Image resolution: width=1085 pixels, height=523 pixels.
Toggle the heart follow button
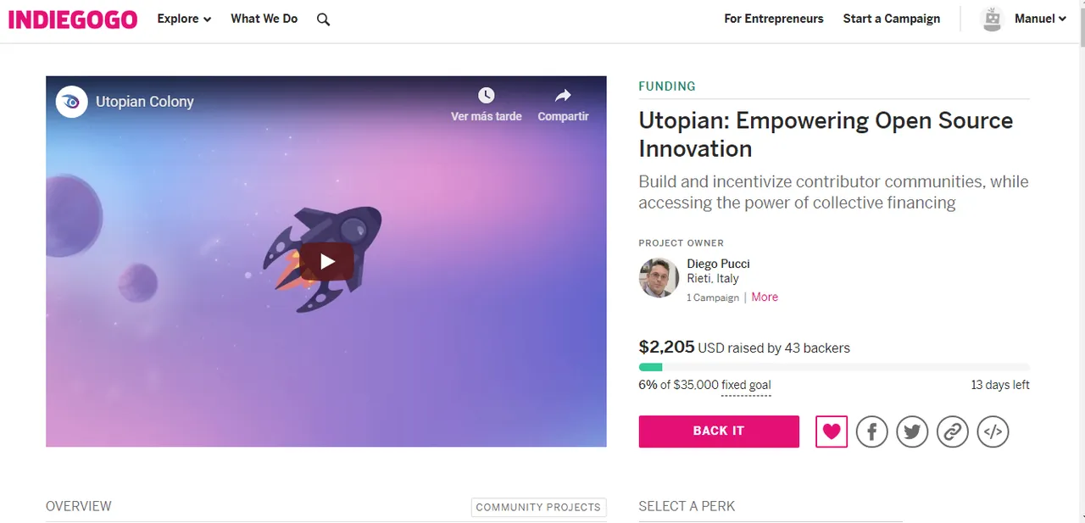832,431
